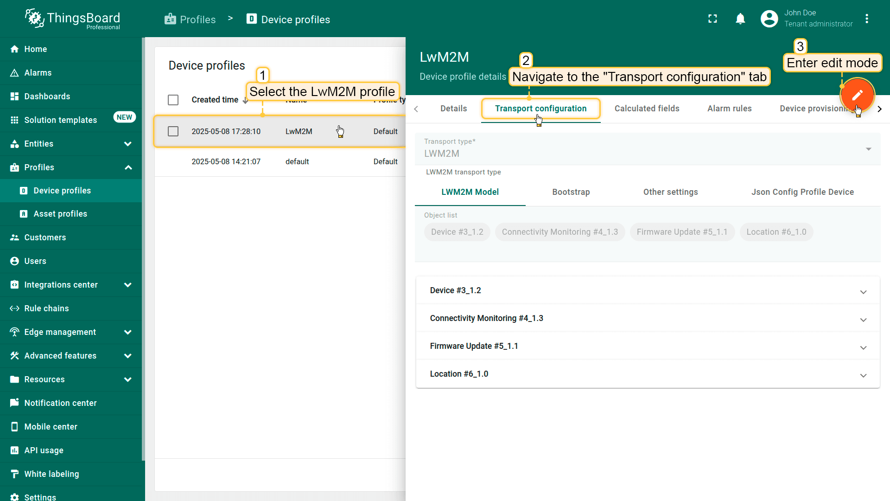Open the Calculated fields tab
The image size is (890, 501).
coord(647,109)
